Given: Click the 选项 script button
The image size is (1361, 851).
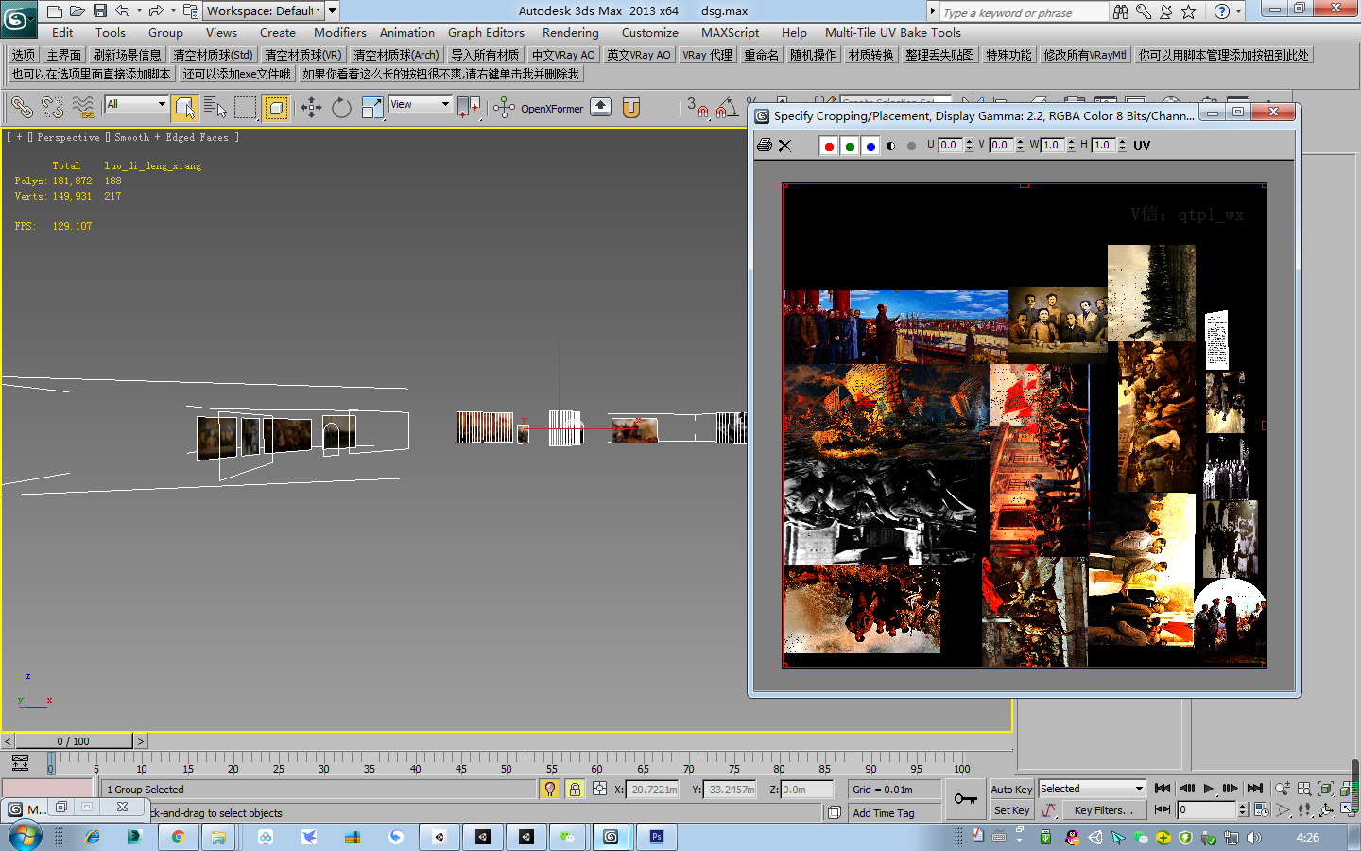Looking at the screenshot, I should [24, 55].
